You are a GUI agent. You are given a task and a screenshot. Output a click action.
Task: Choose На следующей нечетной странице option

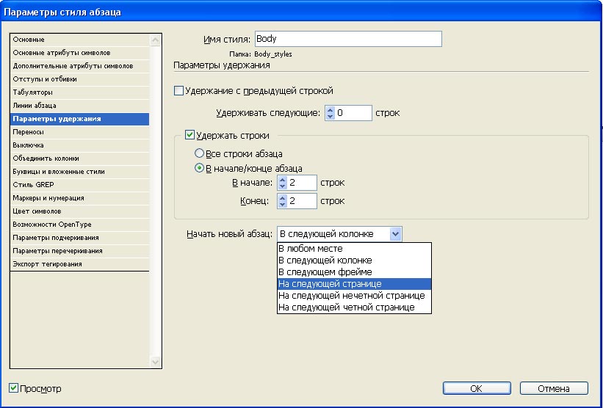(354, 296)
